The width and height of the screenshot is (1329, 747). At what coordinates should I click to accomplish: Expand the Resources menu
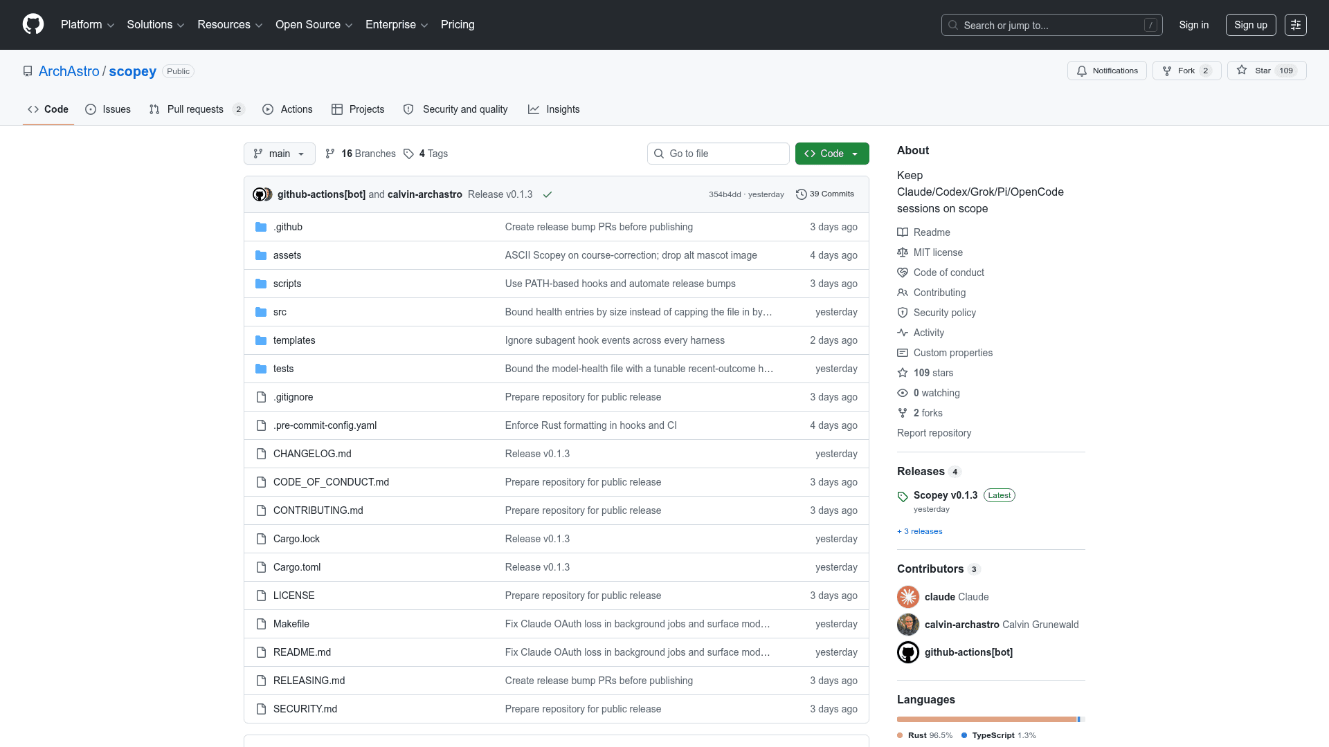230,25
